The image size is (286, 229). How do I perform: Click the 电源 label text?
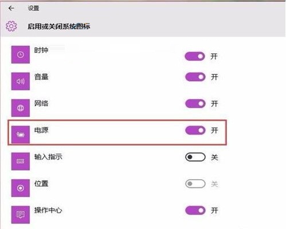tap(41, 130)
